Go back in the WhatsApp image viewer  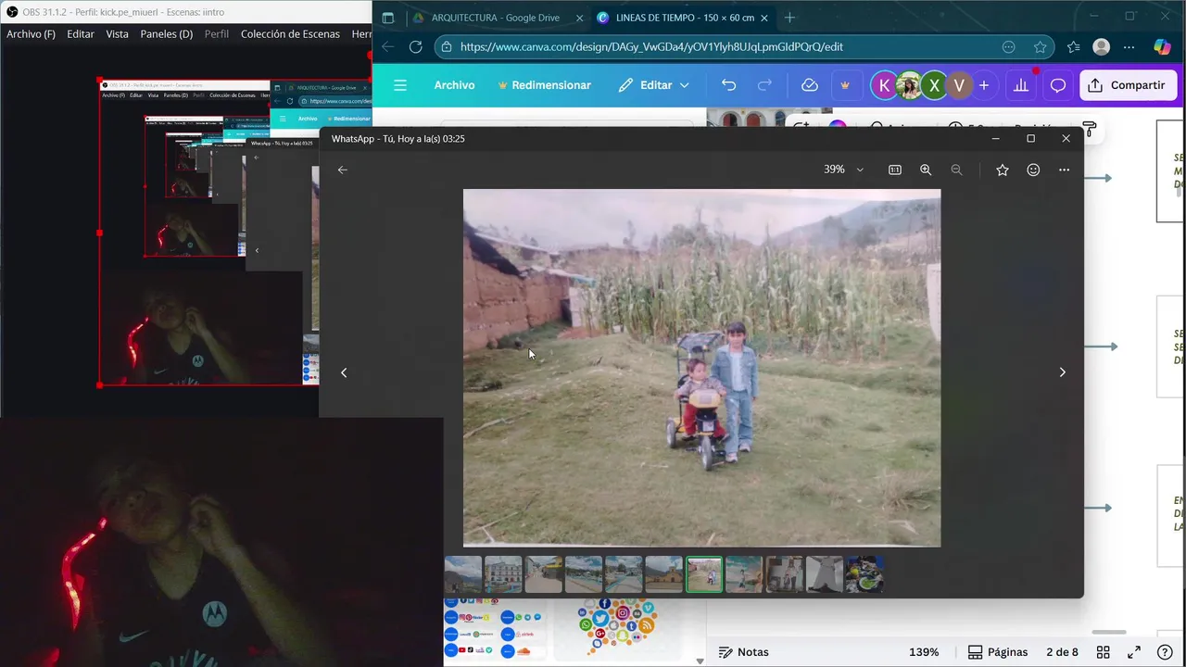(x=343, y=170)
